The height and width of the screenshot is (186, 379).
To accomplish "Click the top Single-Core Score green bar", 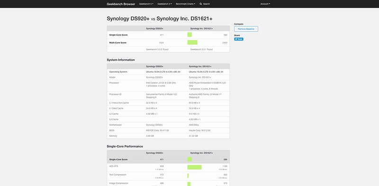I will tap(189, 35).
